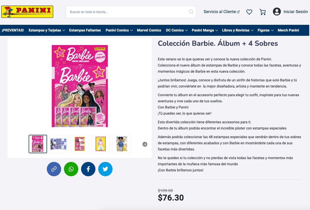Copy product link with the link icon
Image resolution: width=310 pixels, height=210 pixels.
[54, 169]
